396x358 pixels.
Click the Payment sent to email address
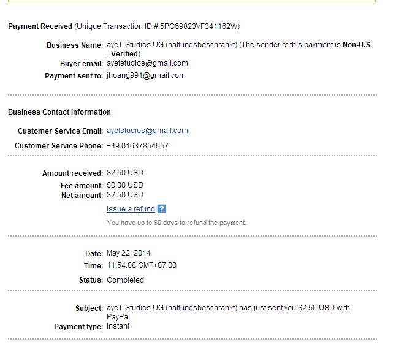pos(146,75)
